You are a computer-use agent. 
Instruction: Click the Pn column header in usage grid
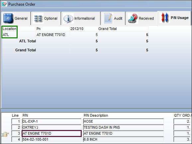coord(39,29)
